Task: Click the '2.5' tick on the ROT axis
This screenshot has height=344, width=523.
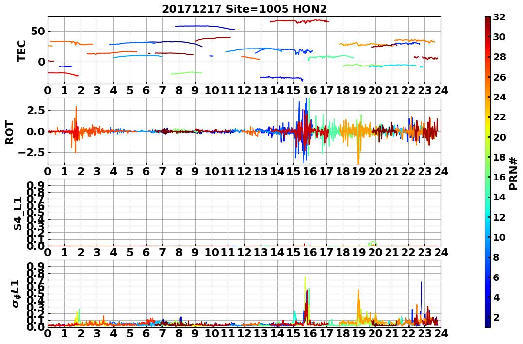Action: (37, 110)
